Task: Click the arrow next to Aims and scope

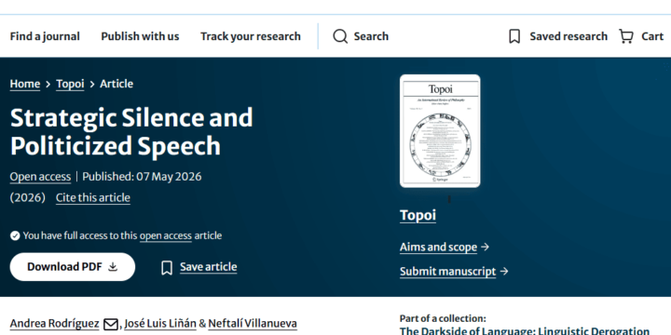Action: [x=485, y=247]
